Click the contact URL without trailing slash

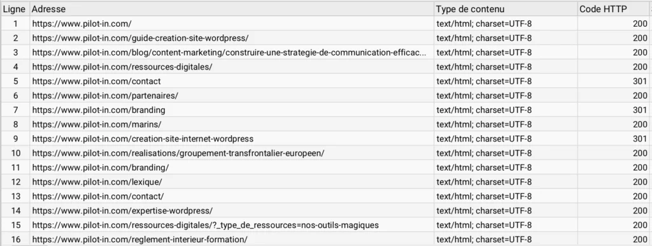click(97, 81)
